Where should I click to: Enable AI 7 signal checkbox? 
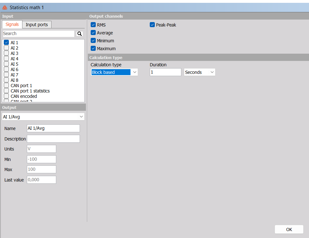coord(6,74)
